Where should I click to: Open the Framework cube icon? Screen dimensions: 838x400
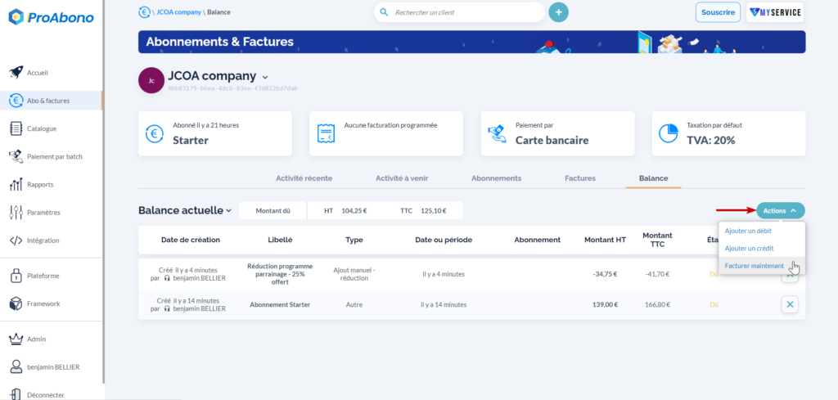click(x=16, y=303)
